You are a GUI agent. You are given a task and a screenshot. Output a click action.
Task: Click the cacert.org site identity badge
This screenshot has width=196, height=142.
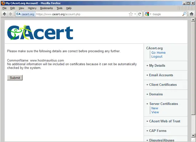[x=25, y=14]
